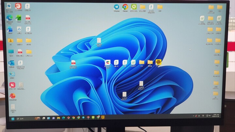This screenshot has height=132, width=235.
Task: Open the Excel shortcut in the left column
Action: click(19, 18)
